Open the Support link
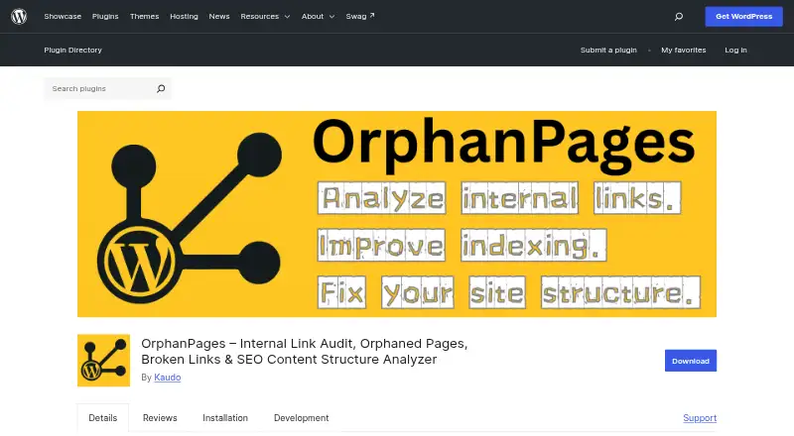 (700, 418)
